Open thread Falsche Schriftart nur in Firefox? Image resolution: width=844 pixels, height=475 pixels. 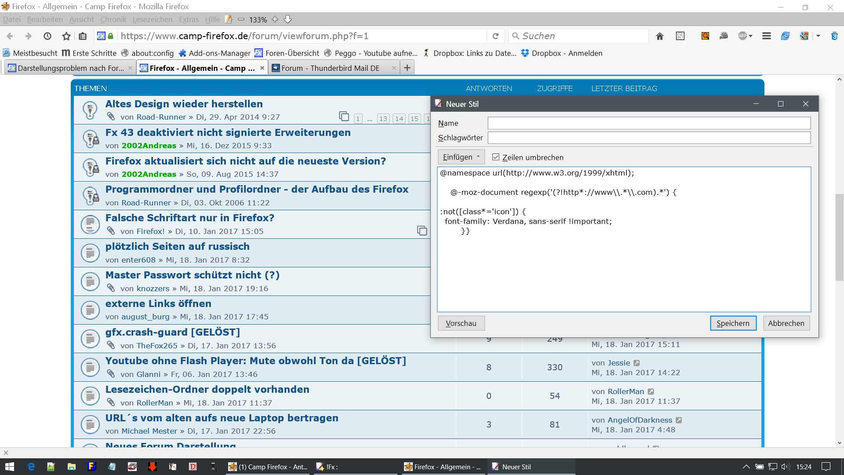click(x=189, y=218)
